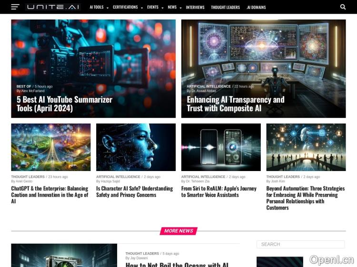Open the .AI Domains menu item
This screenshot has height=267, width=357.
[256, 8]
